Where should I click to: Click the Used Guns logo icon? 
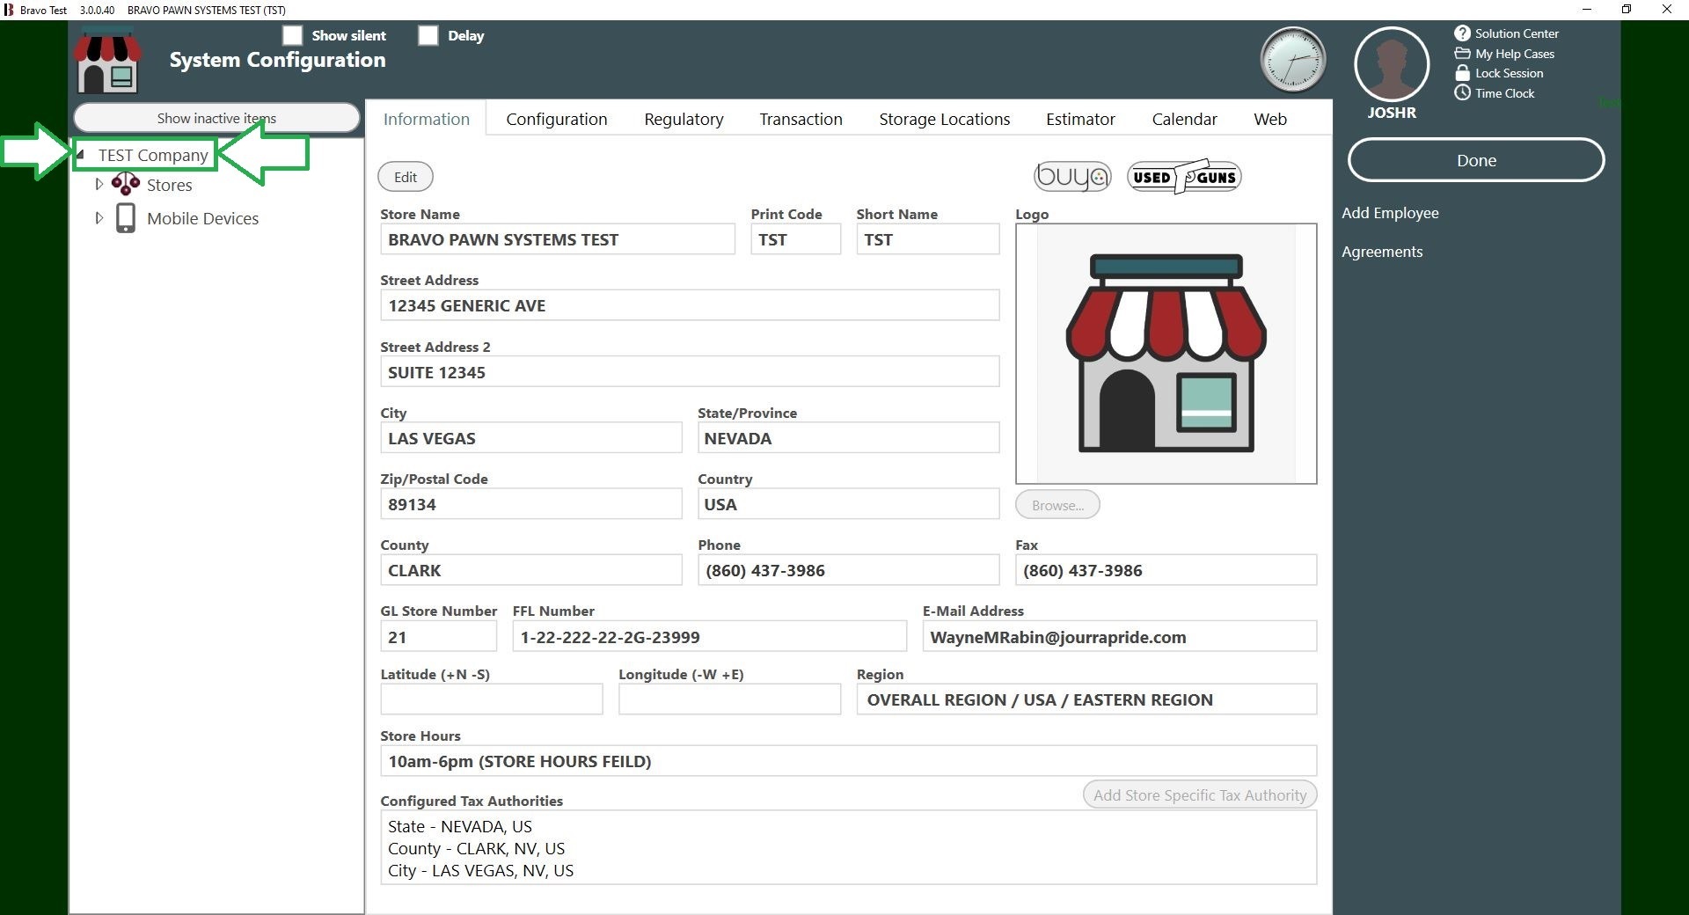tap(1184, 177)
